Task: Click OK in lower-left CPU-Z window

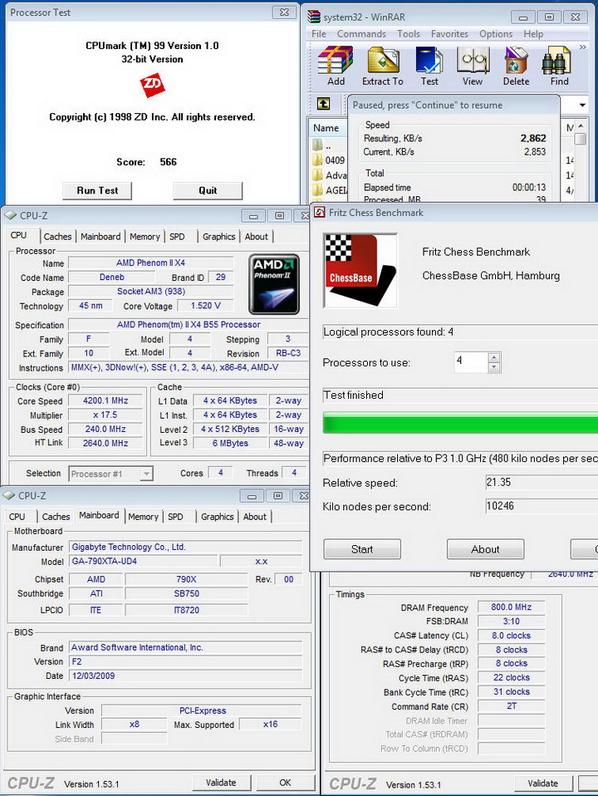Action: click(x=285, y=783)
